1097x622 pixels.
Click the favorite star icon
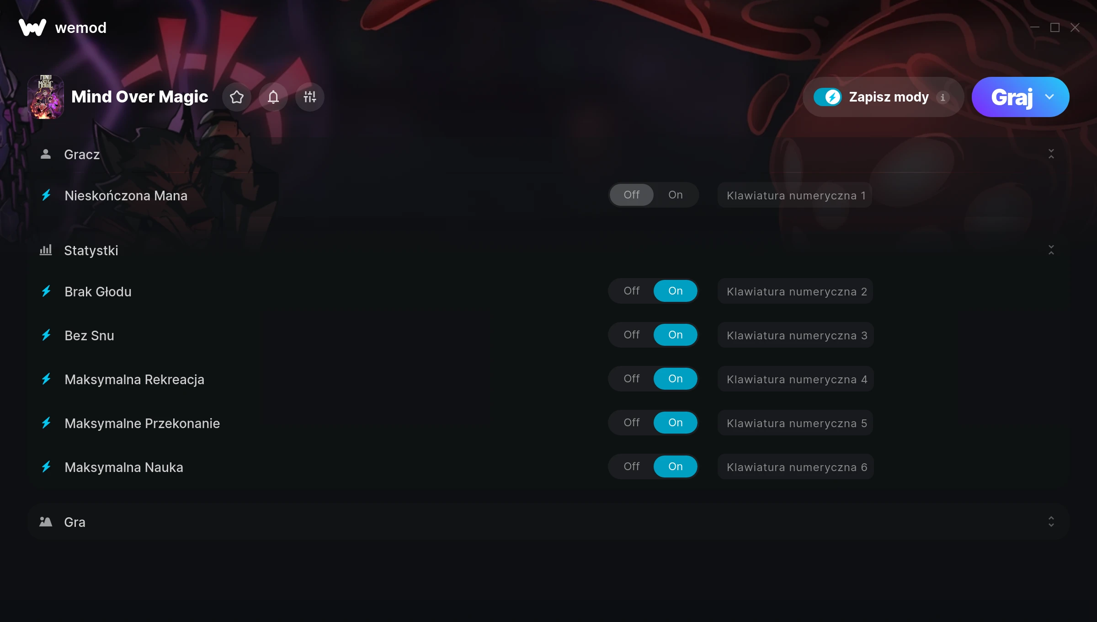point(237,97)
